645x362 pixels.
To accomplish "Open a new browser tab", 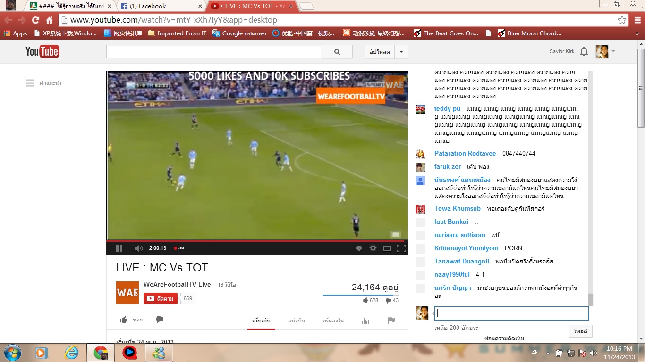I will point(306,6).
